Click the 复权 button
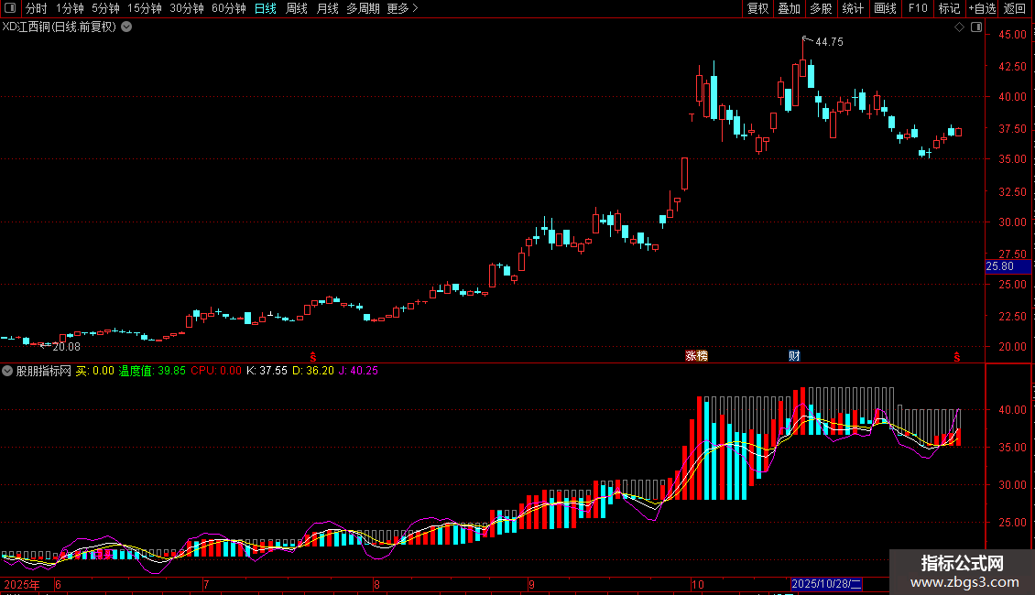The image size is (1035, 595). pos(757,8)
